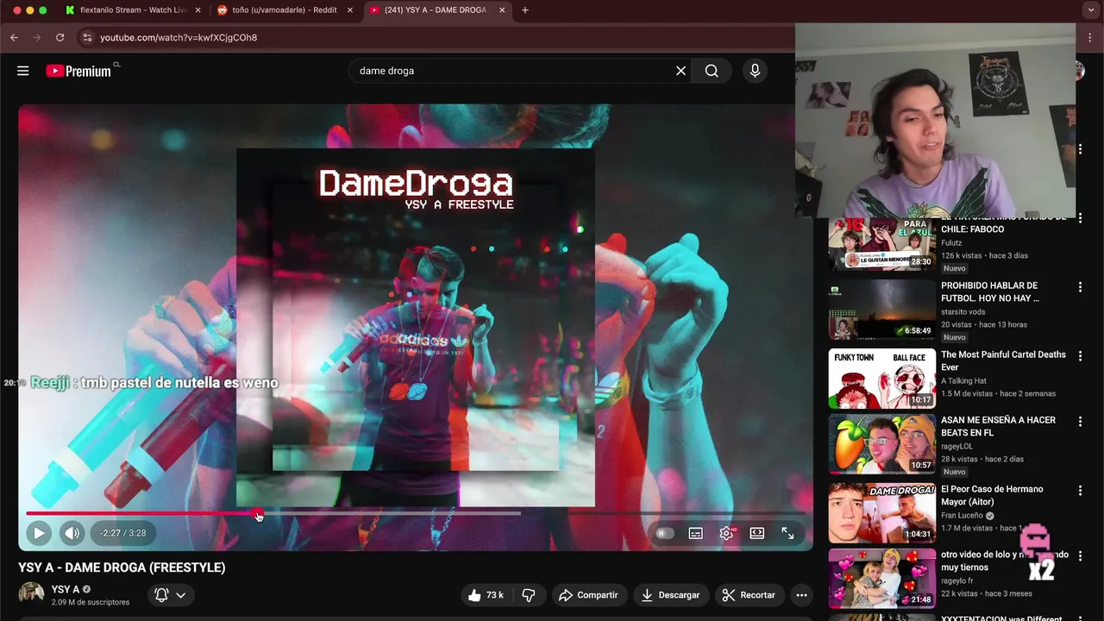1104x621 pixels.
Task: Close the YSY A YouTube tab
Action: (502, 10)
